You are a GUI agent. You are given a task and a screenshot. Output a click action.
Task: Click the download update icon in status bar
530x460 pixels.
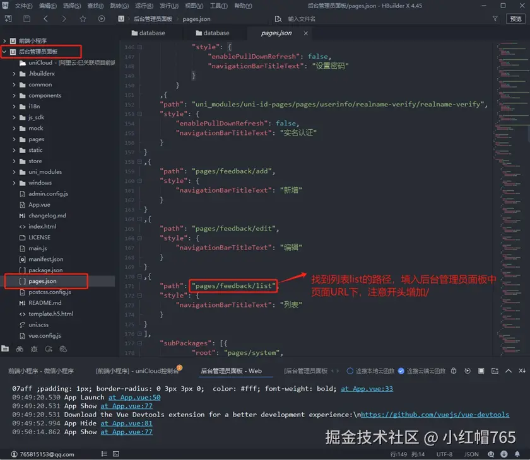point(504,454)
